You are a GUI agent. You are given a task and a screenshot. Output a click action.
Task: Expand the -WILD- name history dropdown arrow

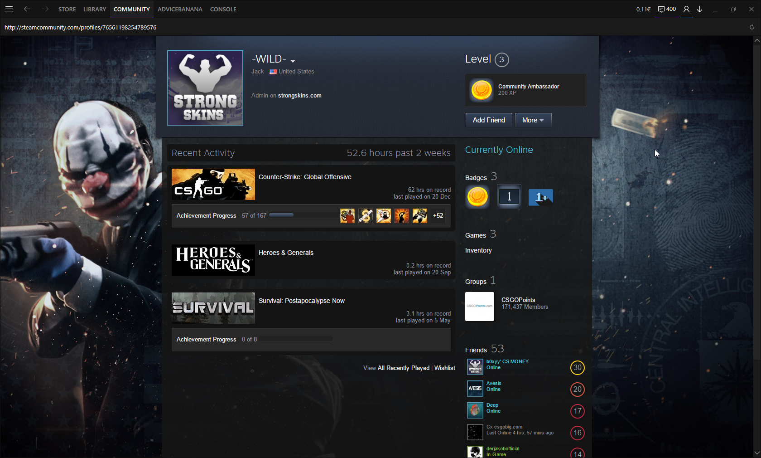[293, 61]
